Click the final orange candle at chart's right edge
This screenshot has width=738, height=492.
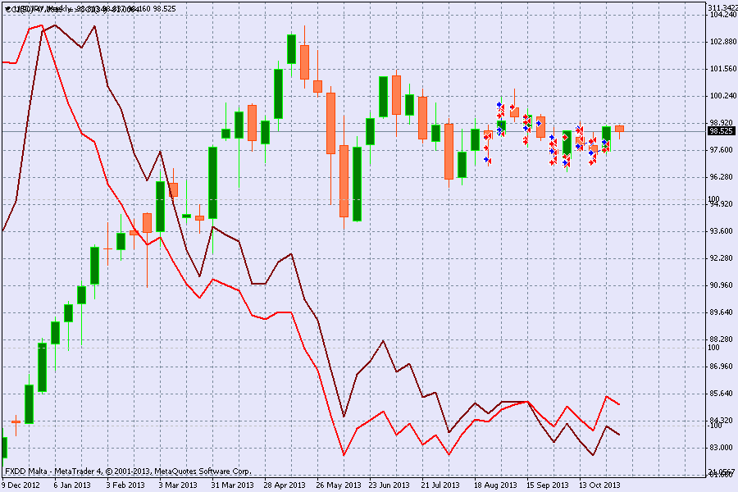coord(620,129)
